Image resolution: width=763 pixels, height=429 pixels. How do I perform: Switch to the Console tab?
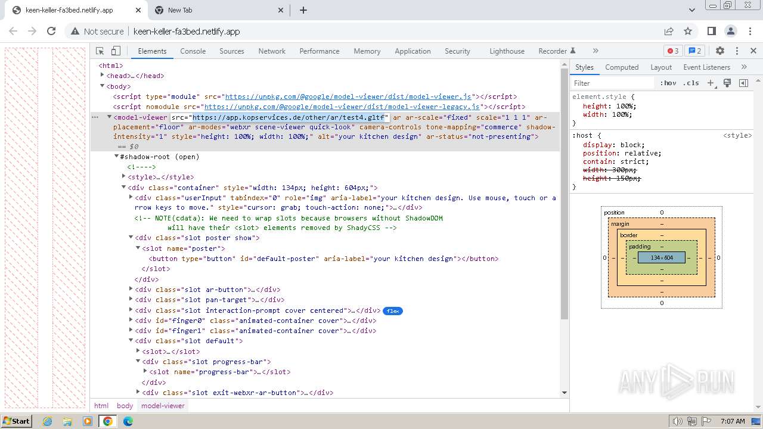click(x=193, y=51)
